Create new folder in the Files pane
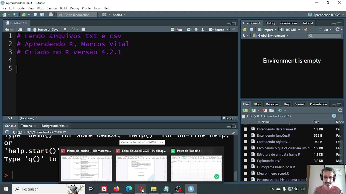Viewport: 346px width, 194px height. click(x=245, y=110)
